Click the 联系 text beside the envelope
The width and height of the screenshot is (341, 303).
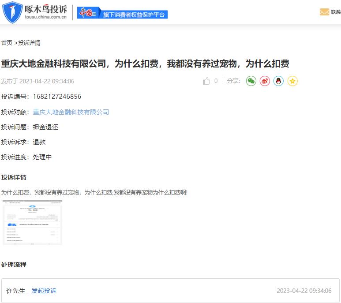point(336,12)
